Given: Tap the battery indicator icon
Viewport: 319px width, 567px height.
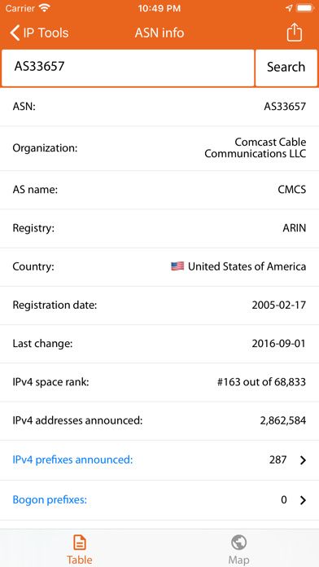Looking at the screenshot, I should tap(306, 8).
